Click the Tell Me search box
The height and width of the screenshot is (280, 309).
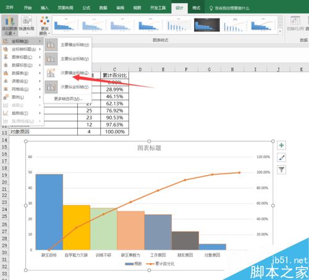click(x=229, y=8)
